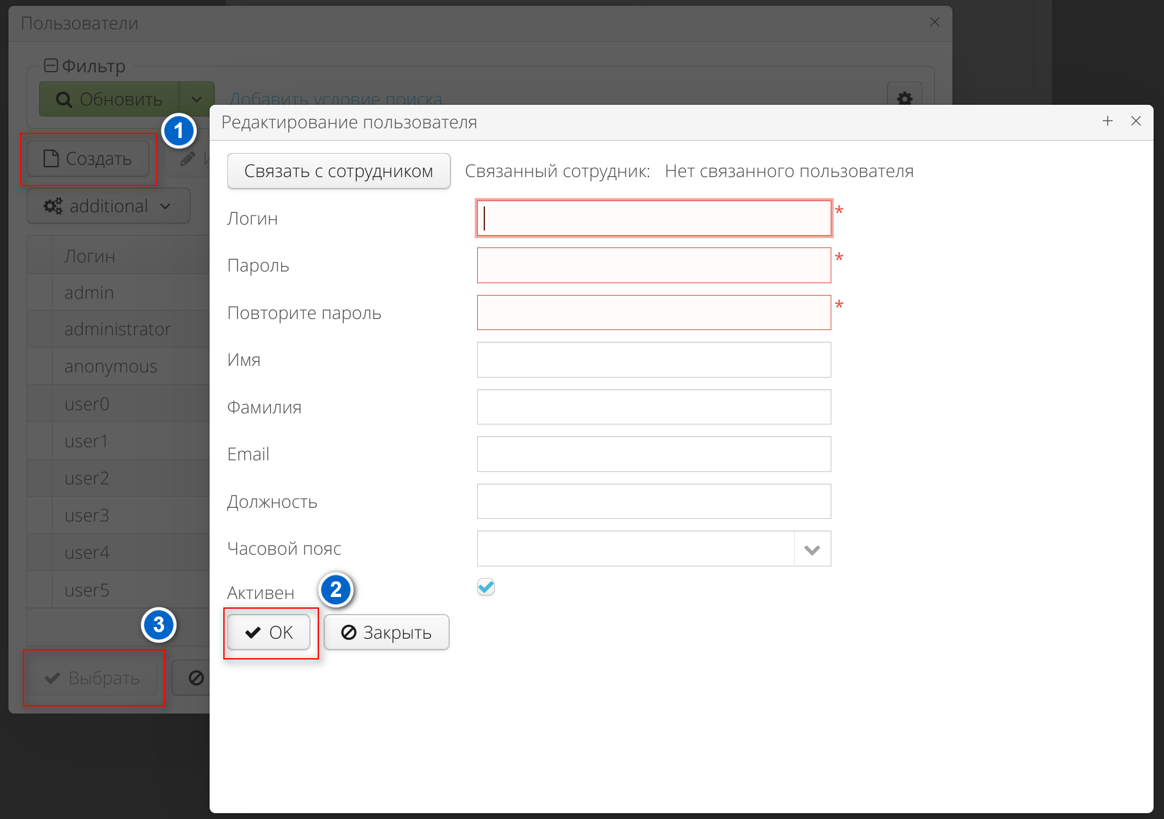This screenshot has width=1164, height=819.
Task: Uncheck the Активен checkbox
Action: pyautogui.click(x=486, y=587)
